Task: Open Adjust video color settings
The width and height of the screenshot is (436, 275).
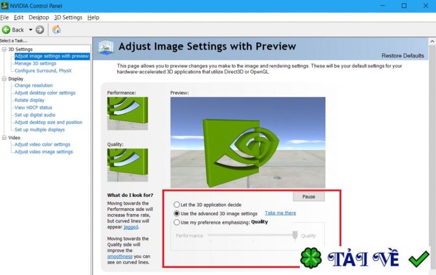Action: 43,145
